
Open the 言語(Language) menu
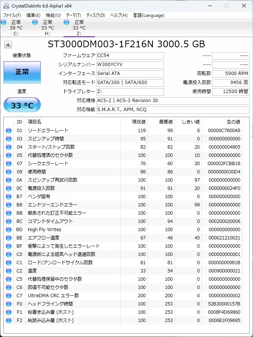(x=149, y=15)
